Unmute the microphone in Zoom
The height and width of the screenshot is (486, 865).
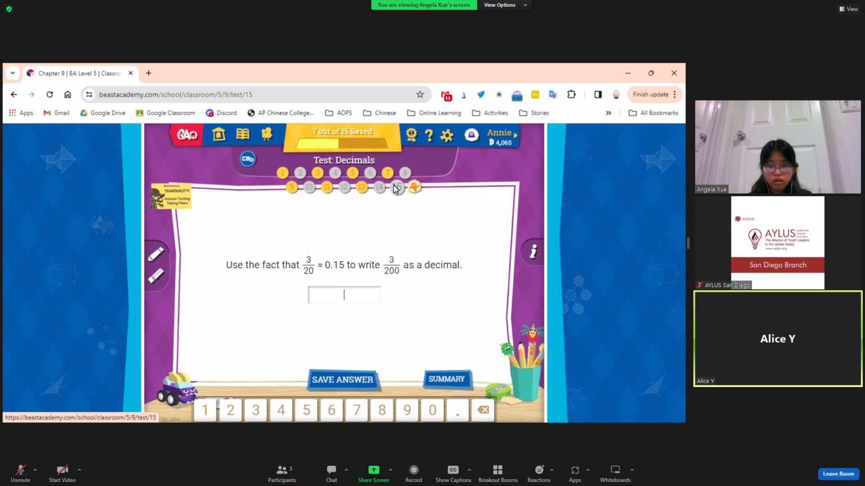tap(20, 474)
